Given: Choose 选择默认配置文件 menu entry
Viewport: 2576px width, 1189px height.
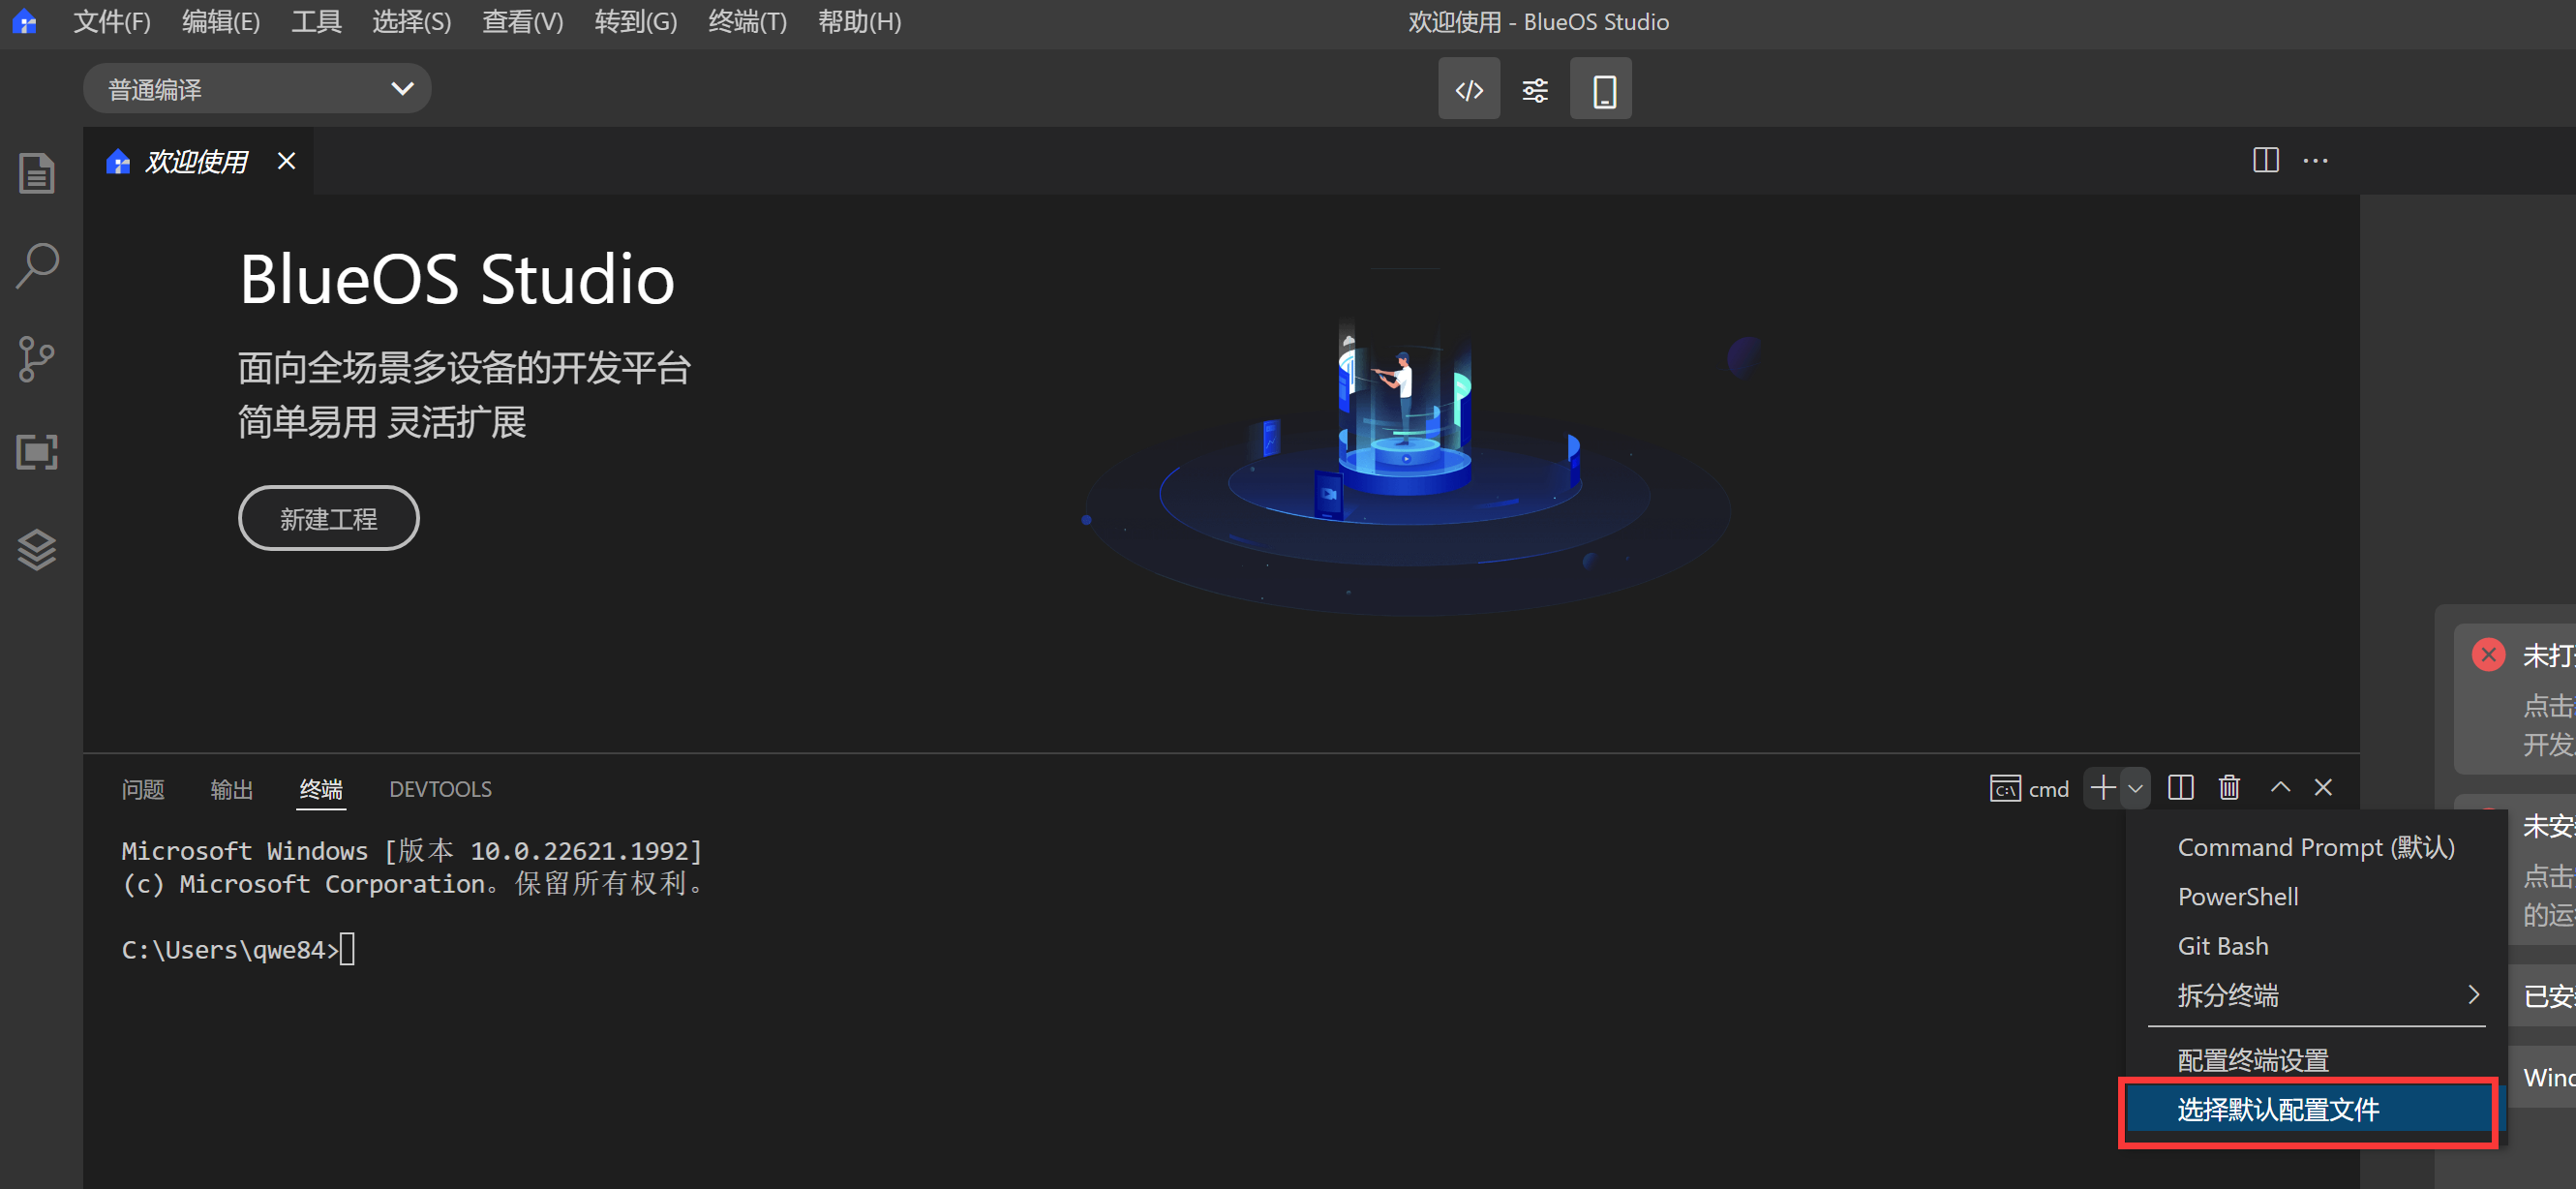Looking at the screenshot, I should click(x=2279, y=1110).
